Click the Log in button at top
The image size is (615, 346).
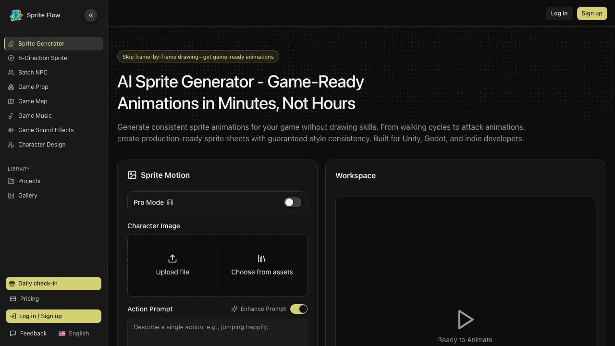coord(559,13)
